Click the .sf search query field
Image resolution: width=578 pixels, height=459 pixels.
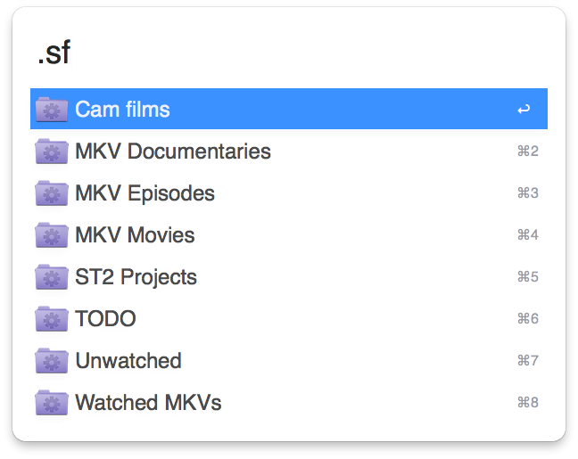point(268,53)
